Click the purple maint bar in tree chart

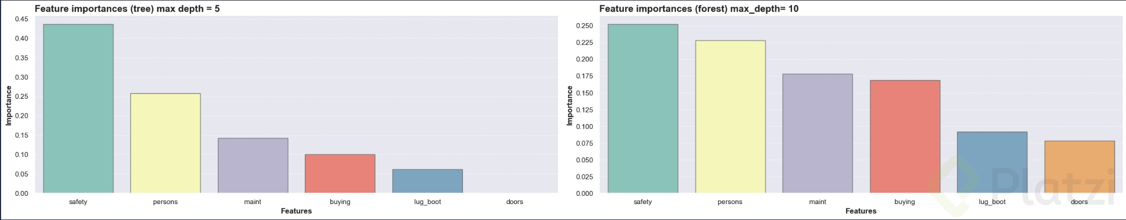[253, 165]
